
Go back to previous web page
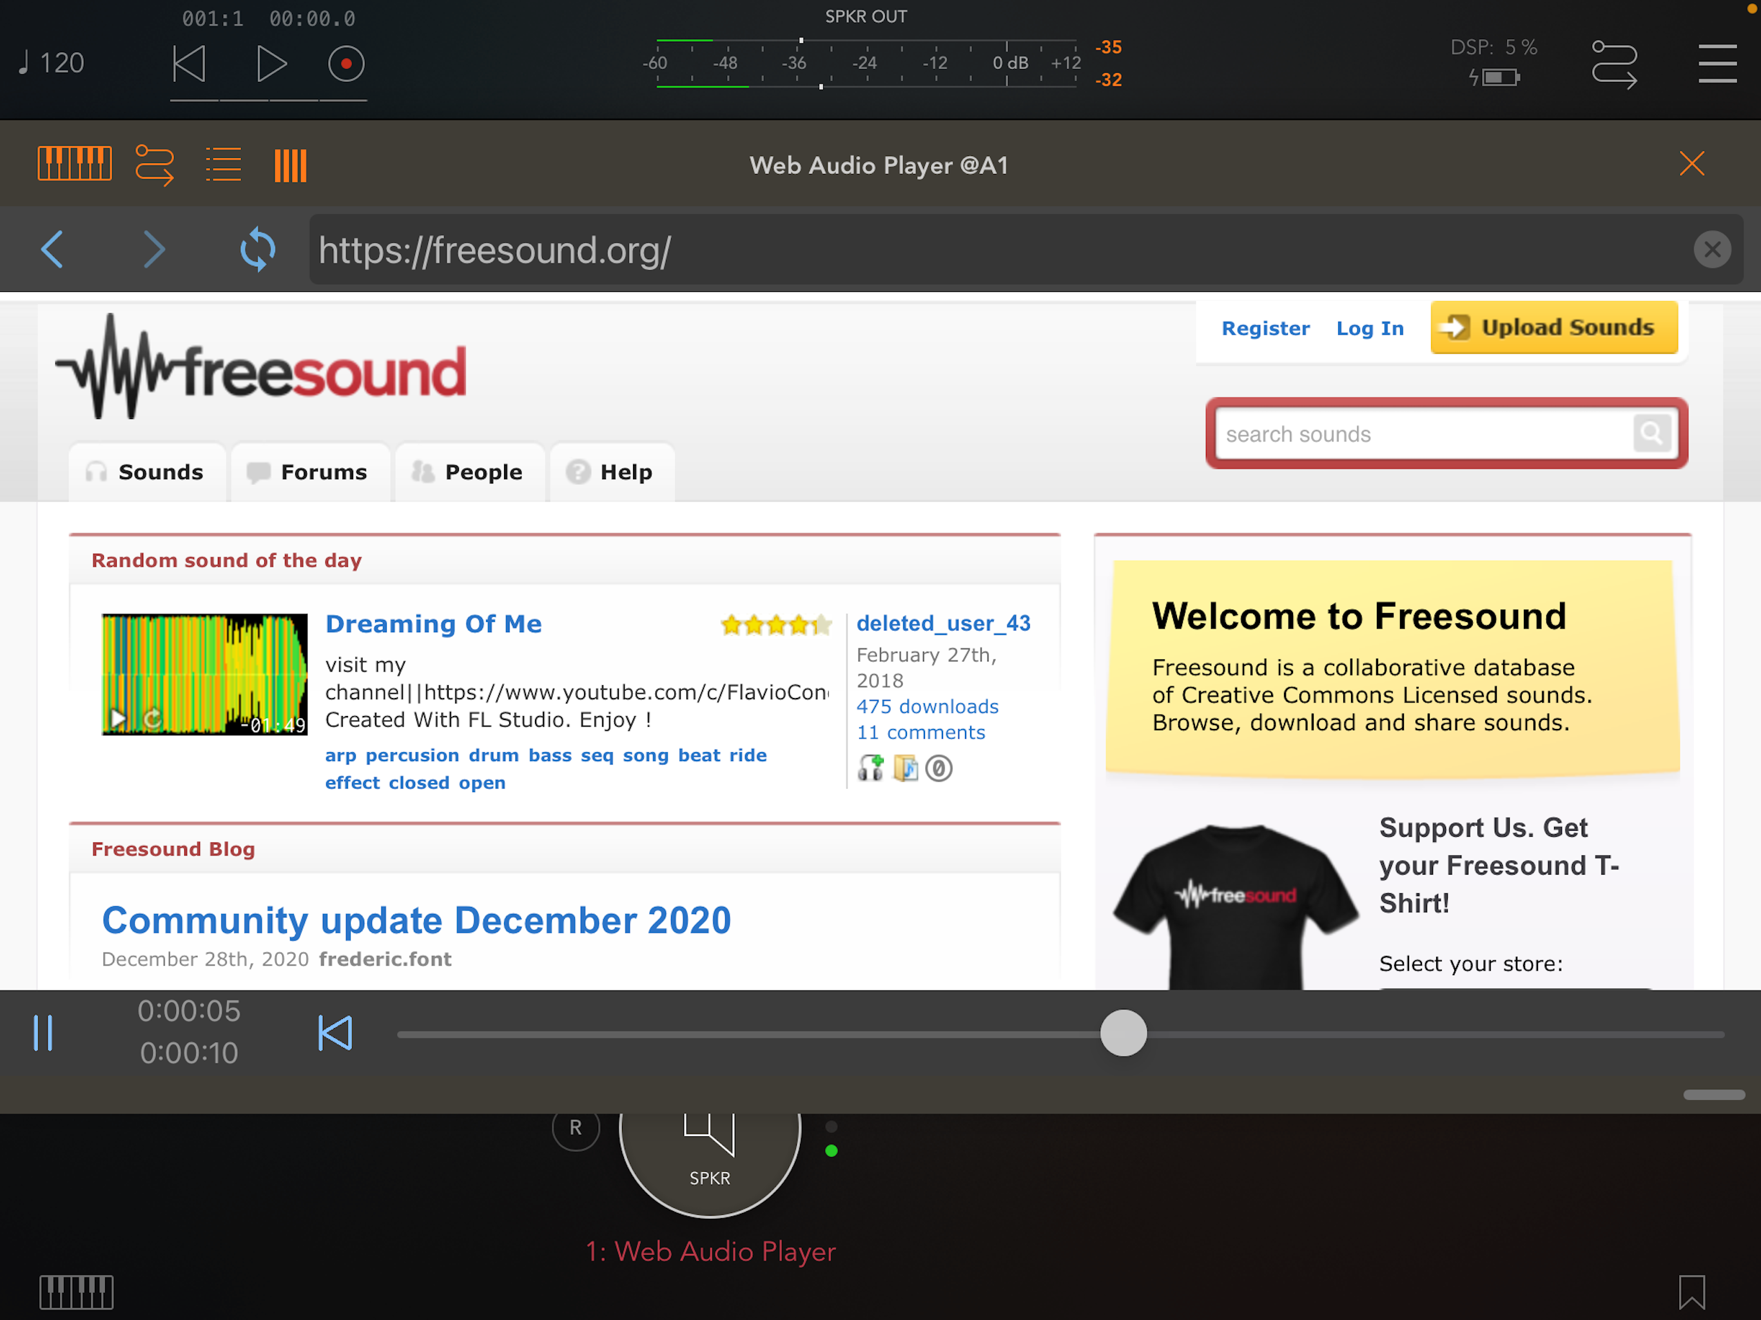tap(52, 249)
